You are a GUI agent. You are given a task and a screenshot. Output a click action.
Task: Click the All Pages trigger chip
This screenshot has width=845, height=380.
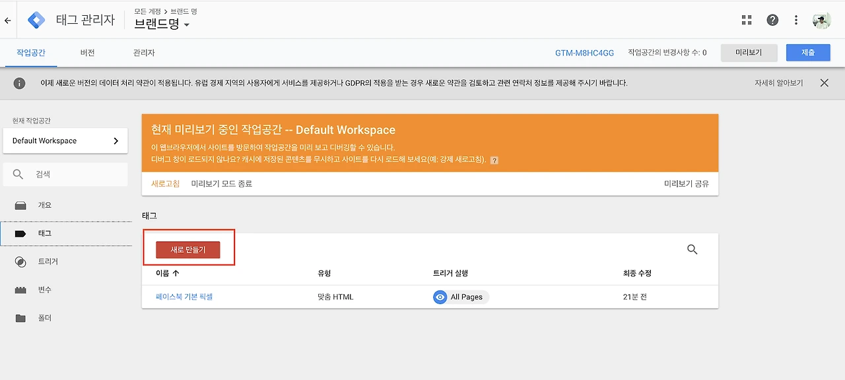pos(461,297)
